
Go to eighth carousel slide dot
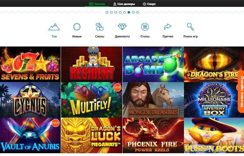(138, 12)
